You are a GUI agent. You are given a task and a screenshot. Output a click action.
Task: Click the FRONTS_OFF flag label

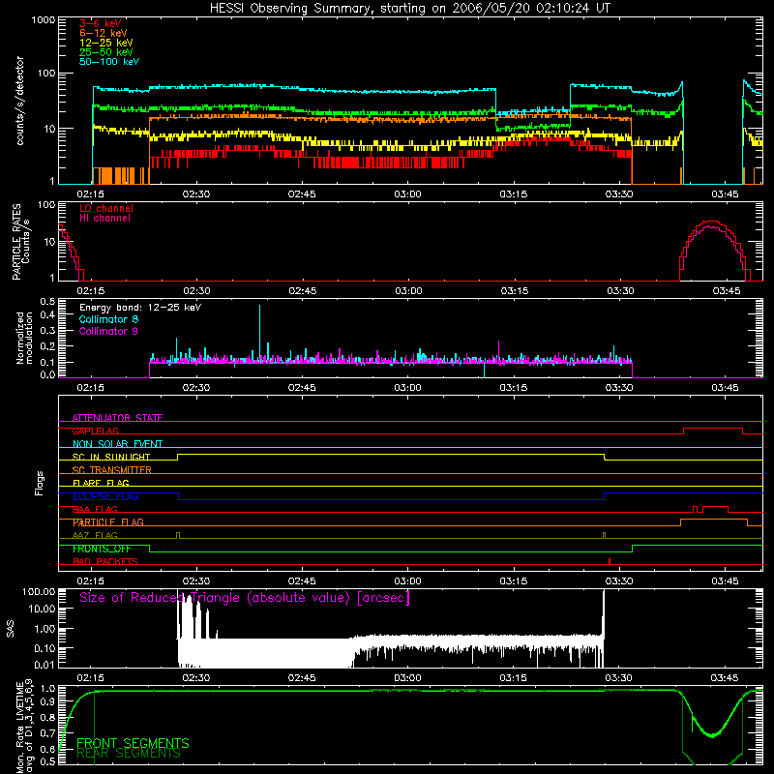[102, 549]
